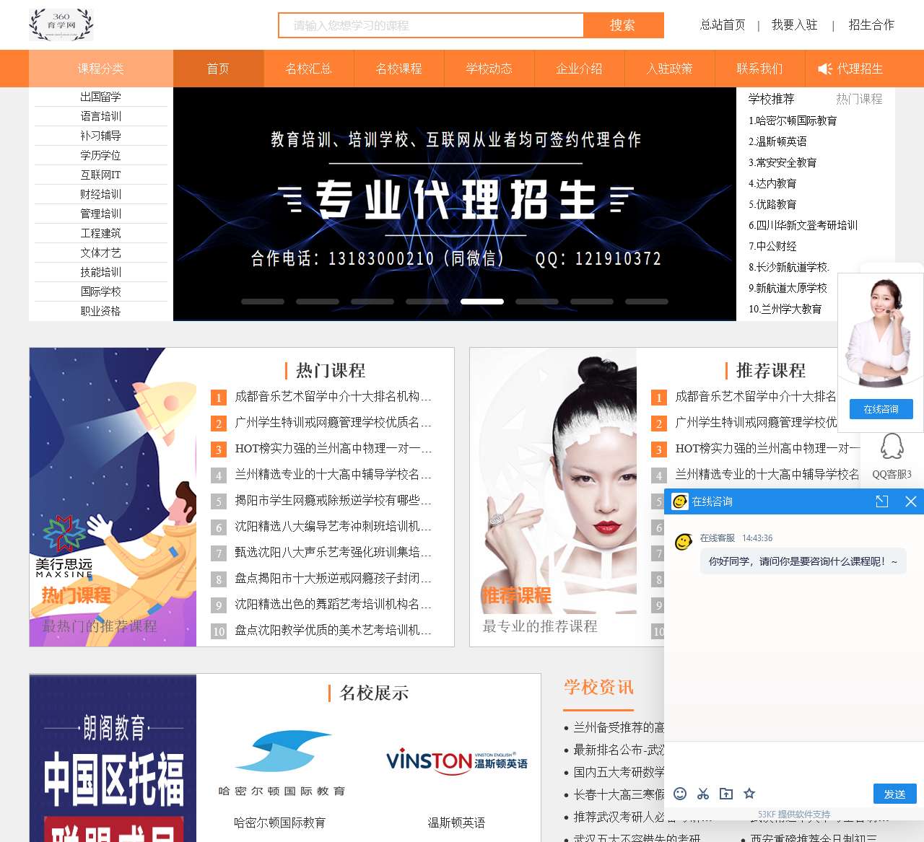Screen dimensions: 924x842
Task: Open the 学校动态 nav item
Action: (x=489, y=69)
